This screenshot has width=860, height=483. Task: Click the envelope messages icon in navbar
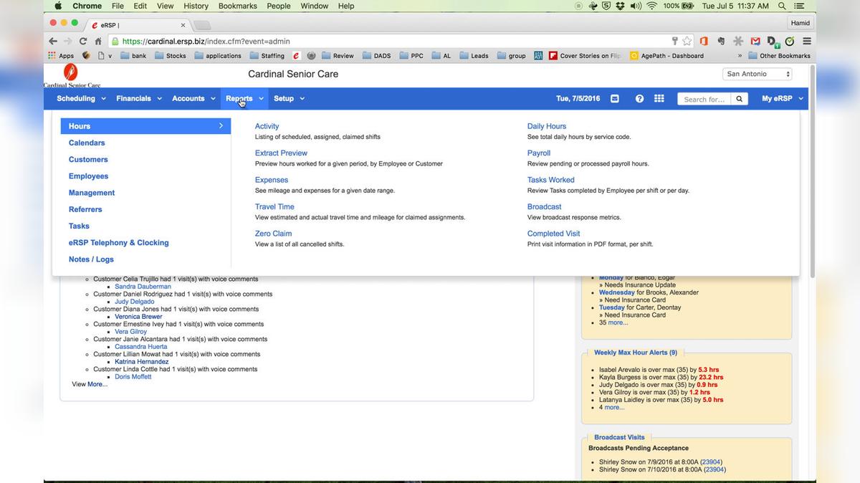(x=615, y=99)
